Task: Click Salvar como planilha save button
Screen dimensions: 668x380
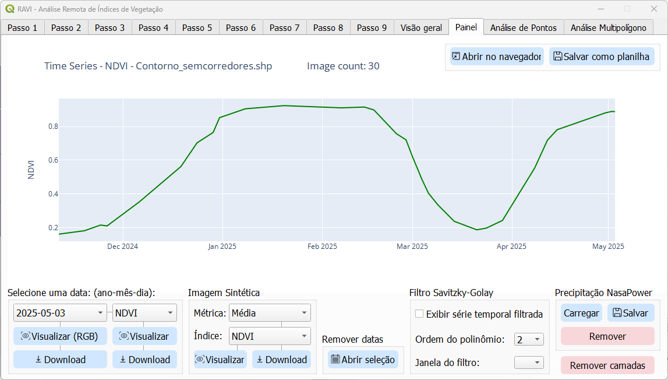Action: point(601,57)
